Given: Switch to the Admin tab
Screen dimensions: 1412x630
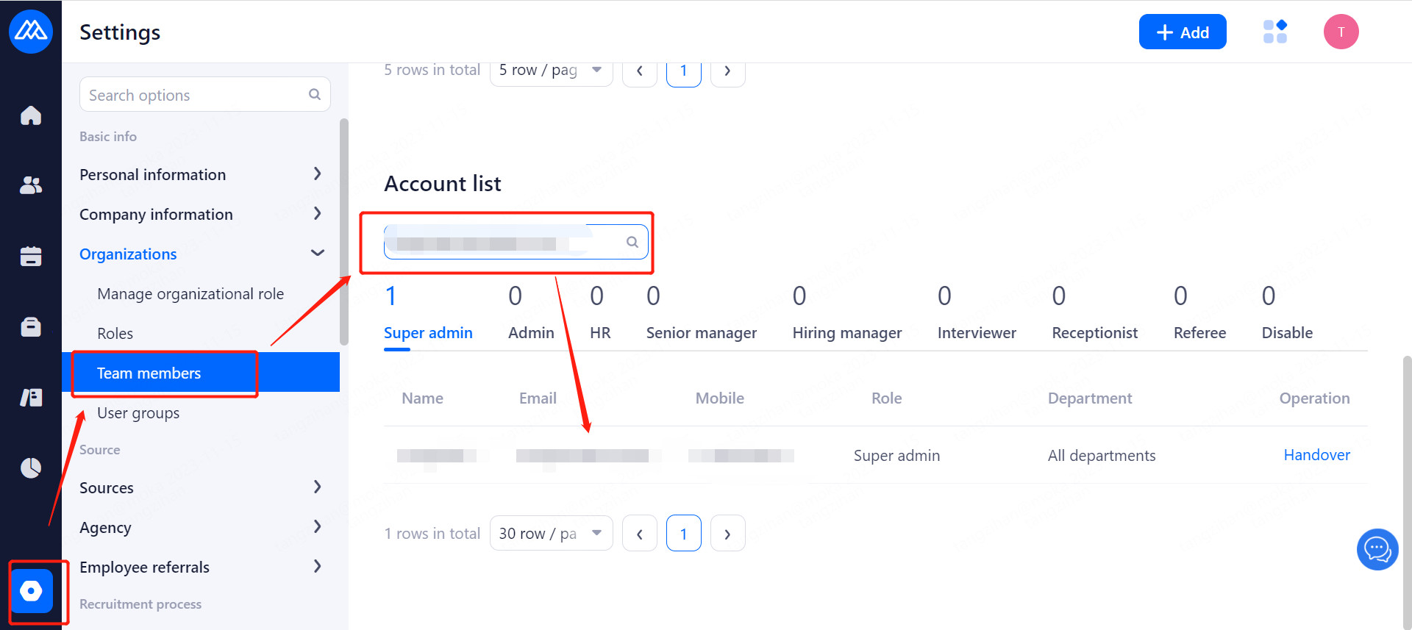Looking at the screenshot, I should click(531, 332).
